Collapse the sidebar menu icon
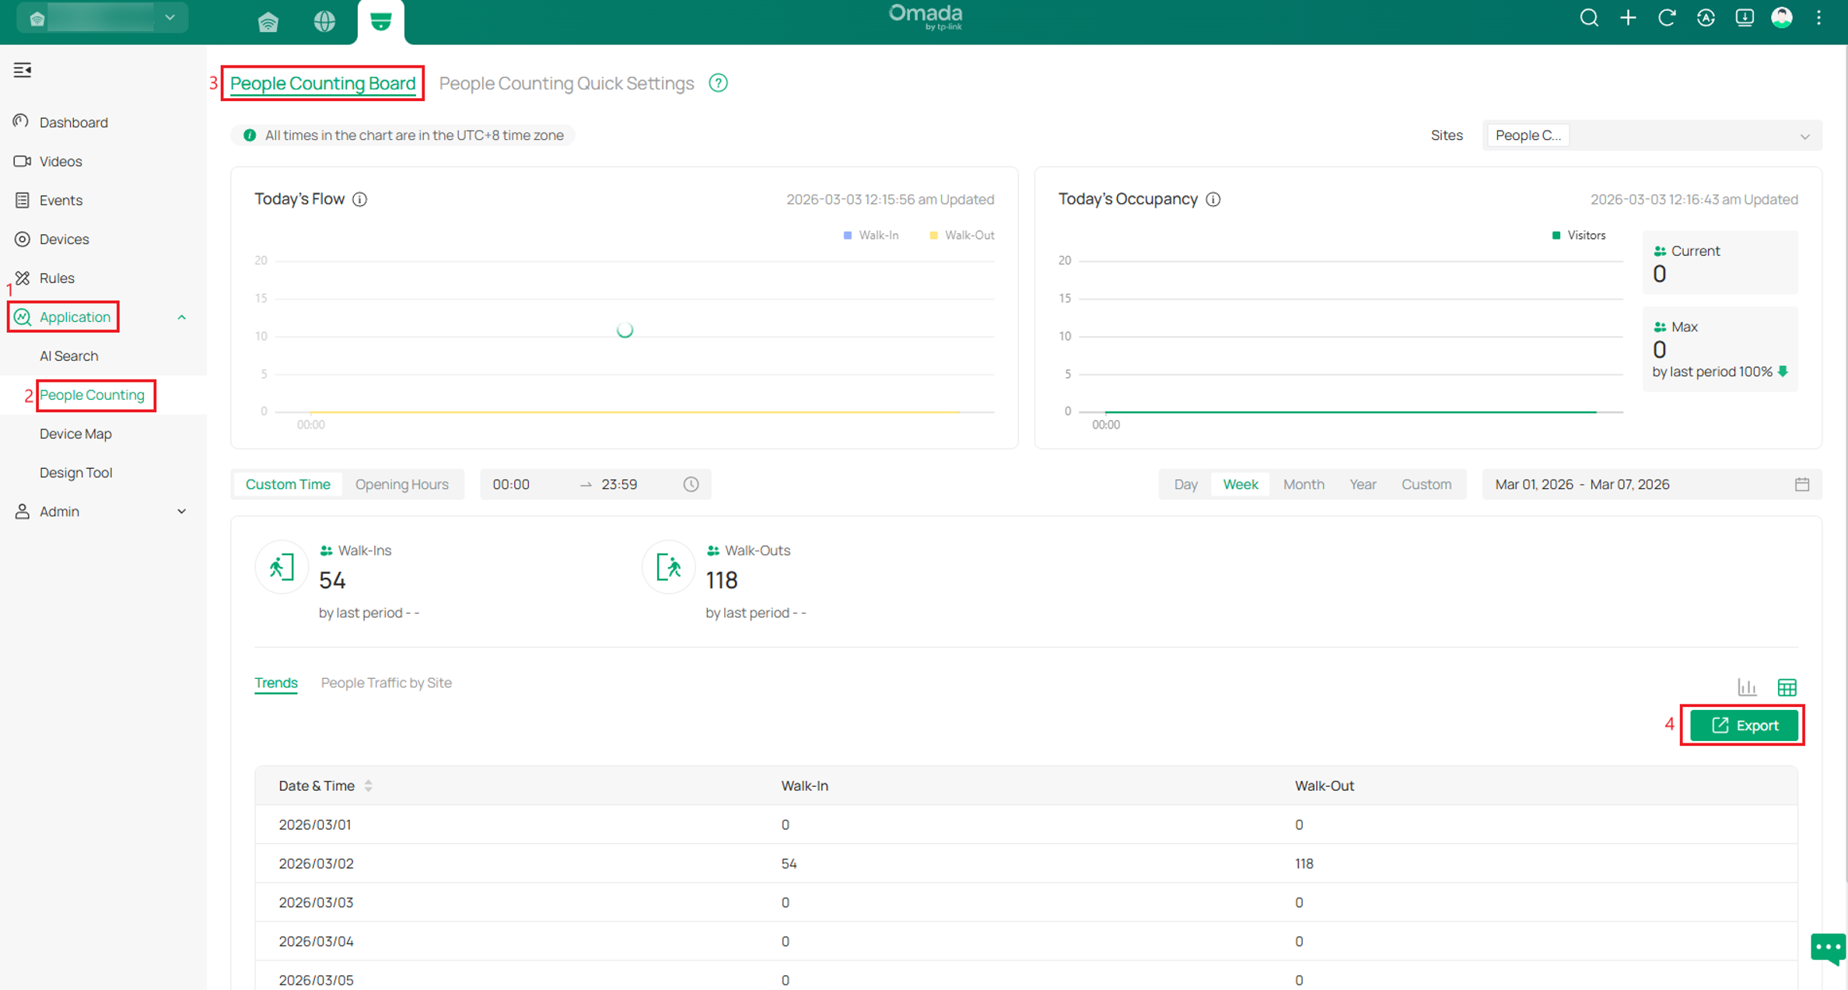 (x=23, y=70)
